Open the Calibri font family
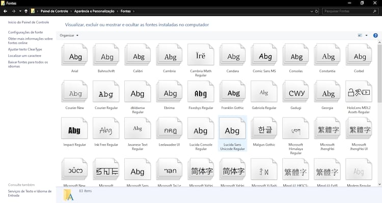This screenshot has height=203, width=382. [x=138, y=55]
